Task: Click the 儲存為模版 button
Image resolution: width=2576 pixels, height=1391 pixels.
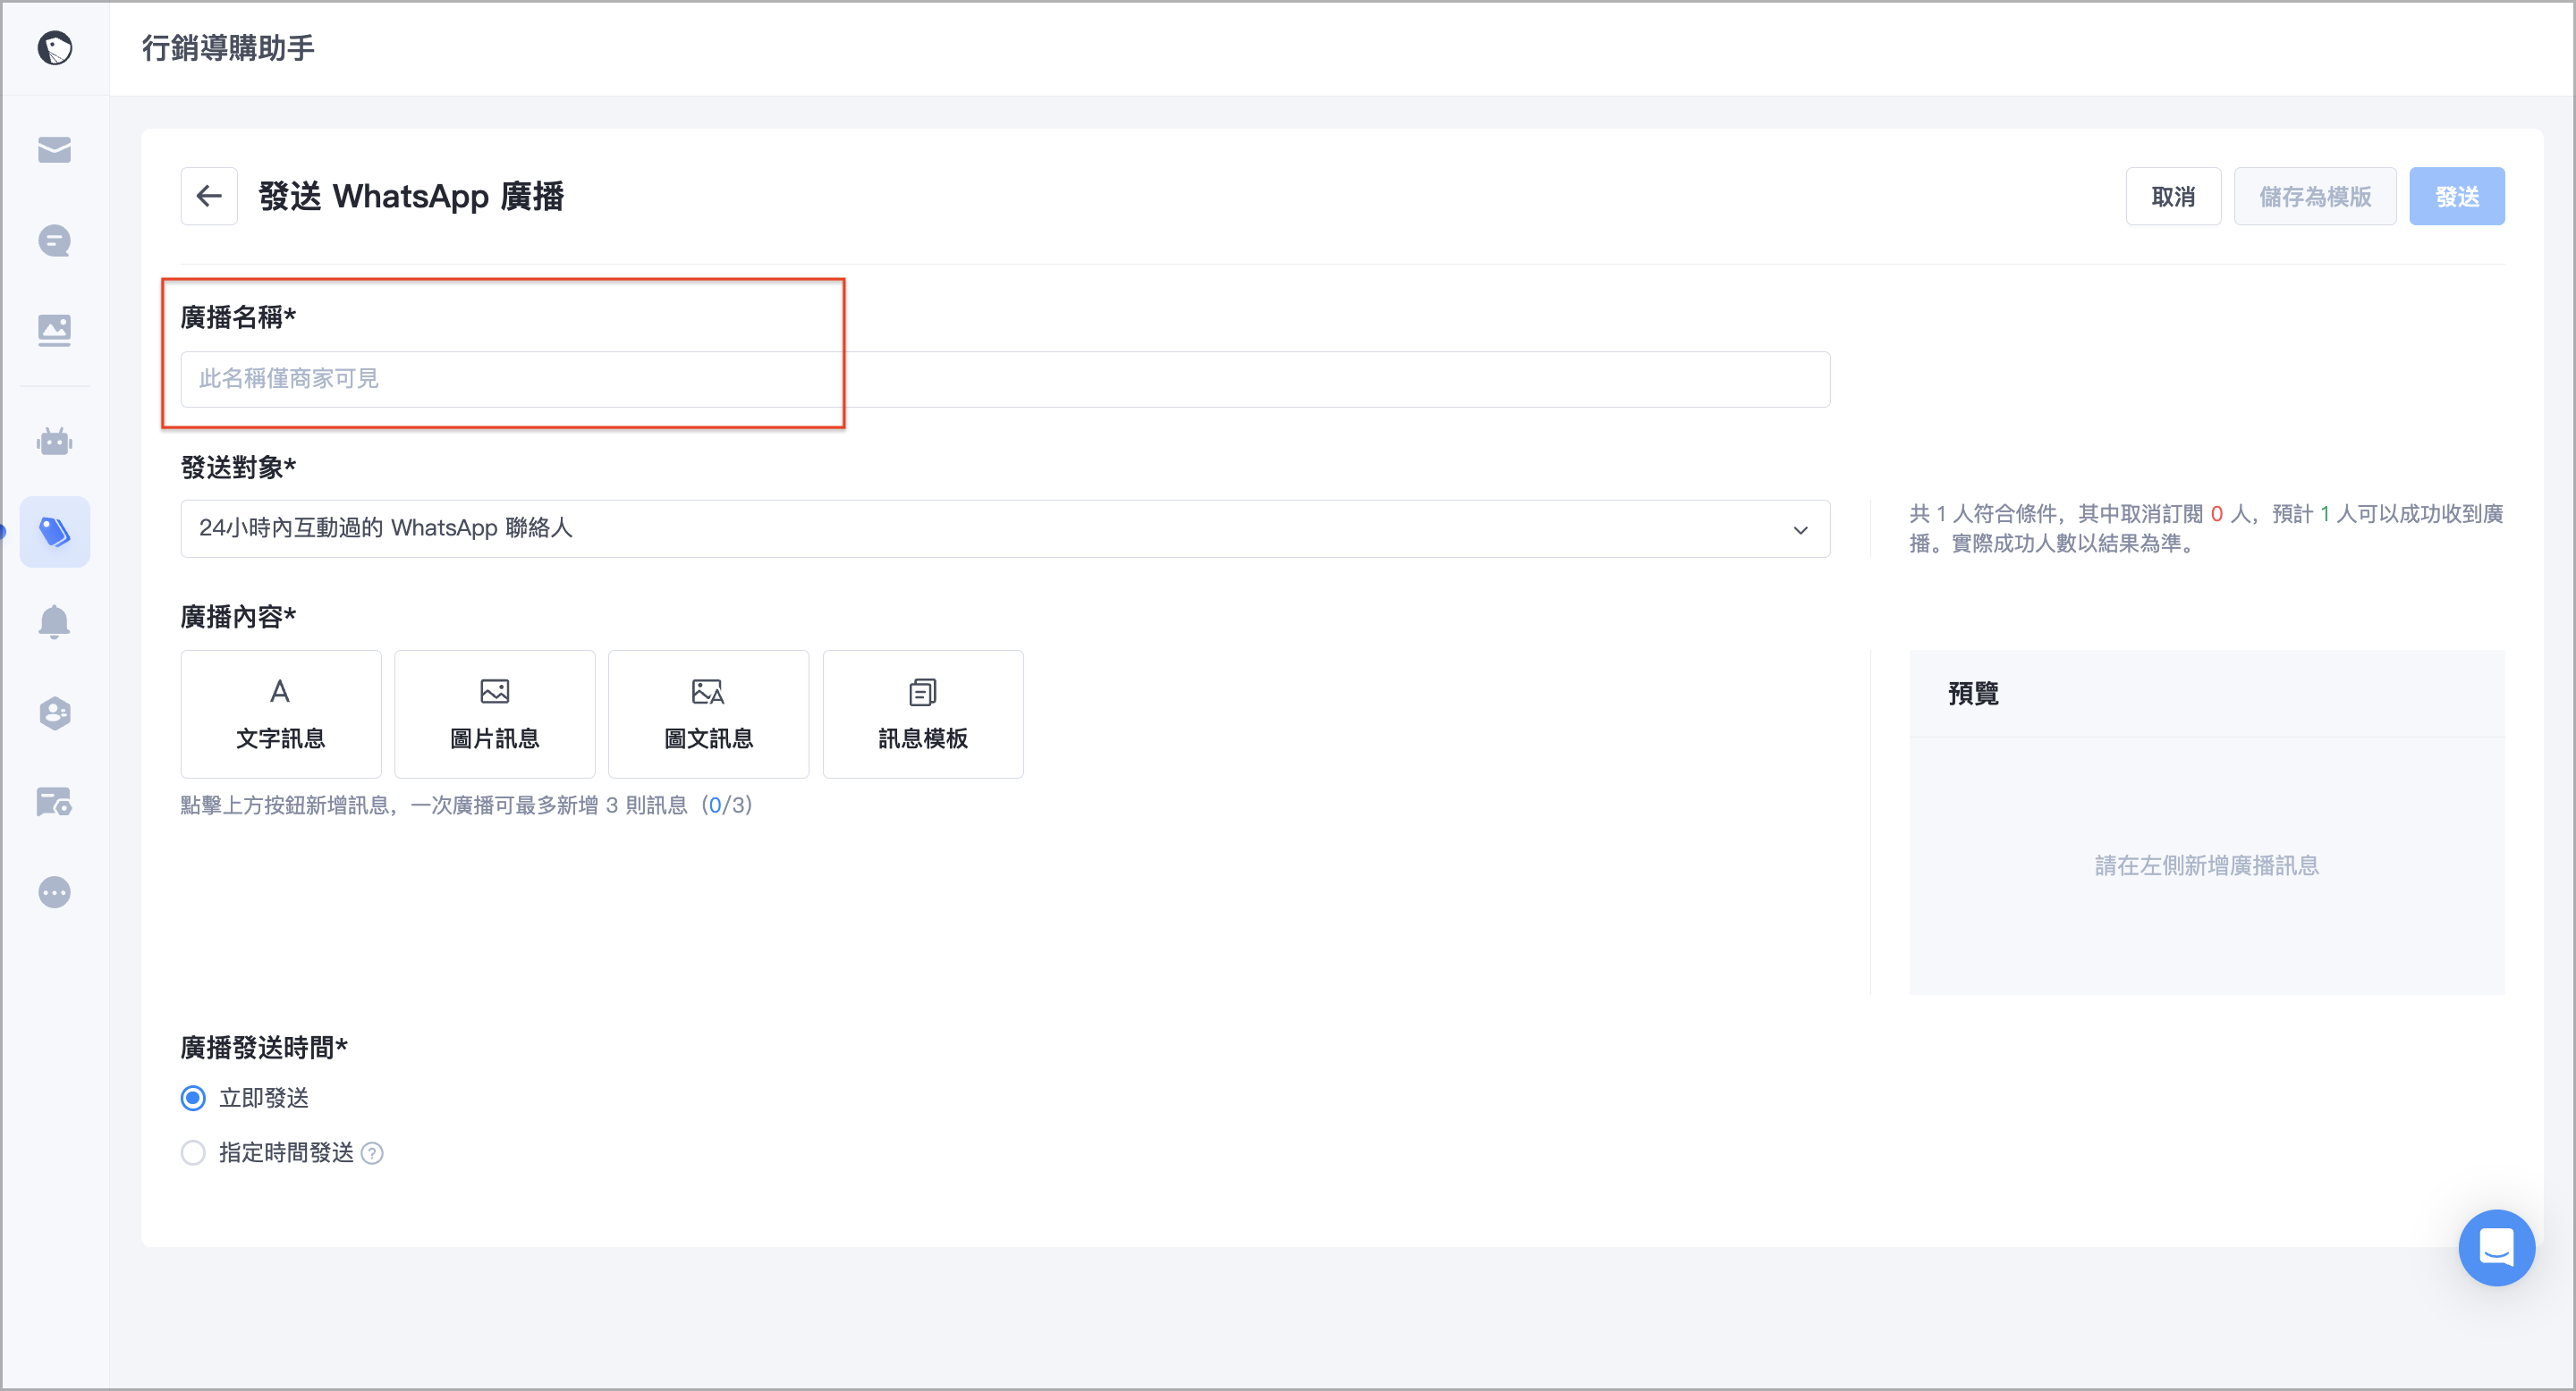Action: pos(2315,196)
